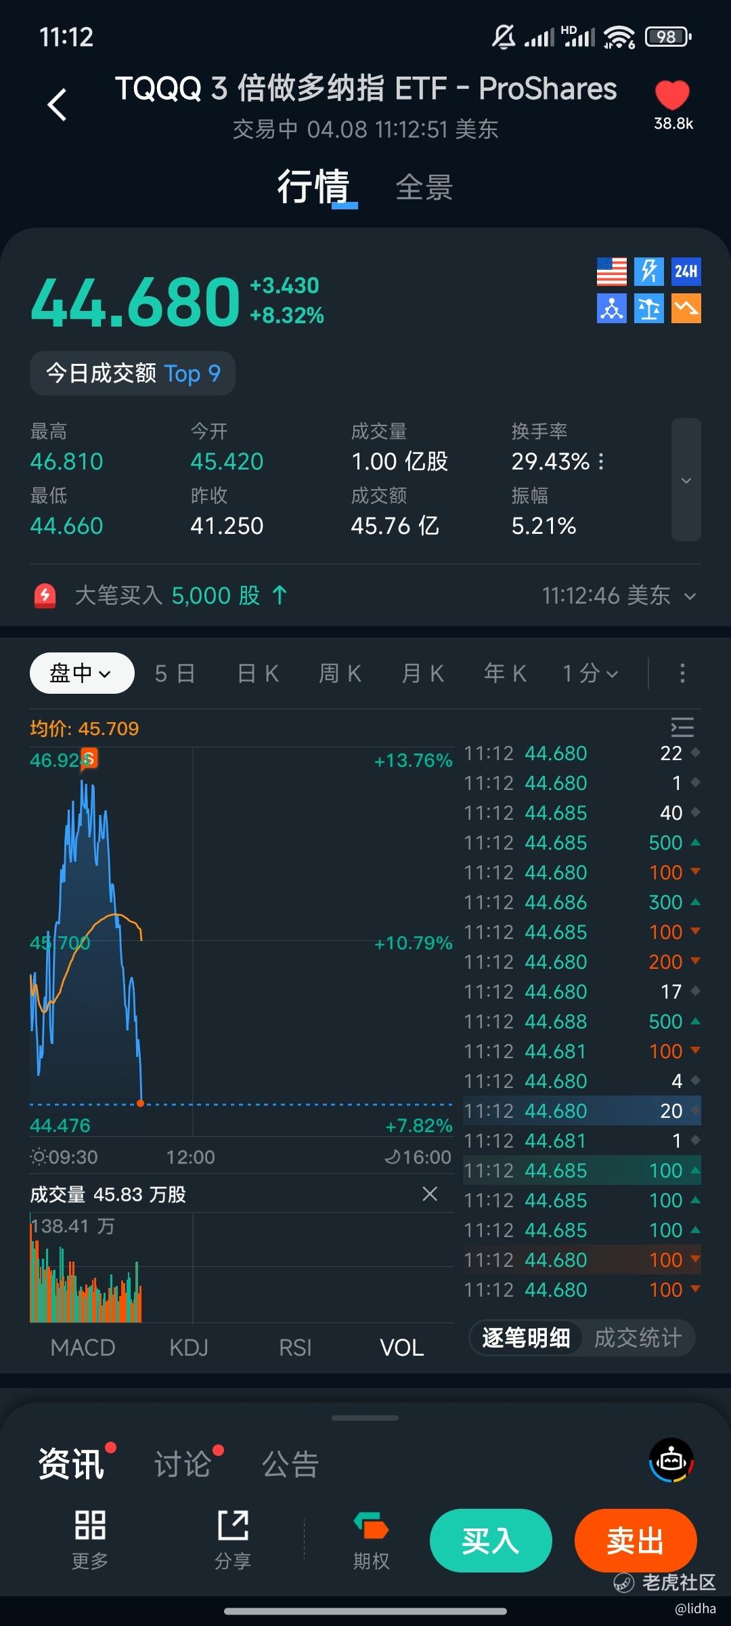Tap the tick list settings icon

(682, 727)
